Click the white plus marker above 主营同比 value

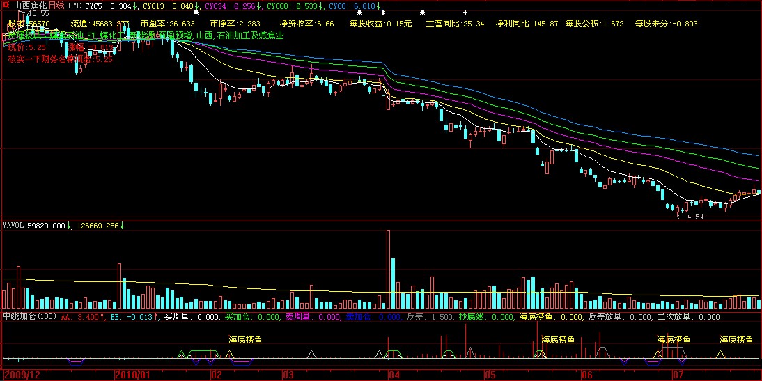click(464, 13)
